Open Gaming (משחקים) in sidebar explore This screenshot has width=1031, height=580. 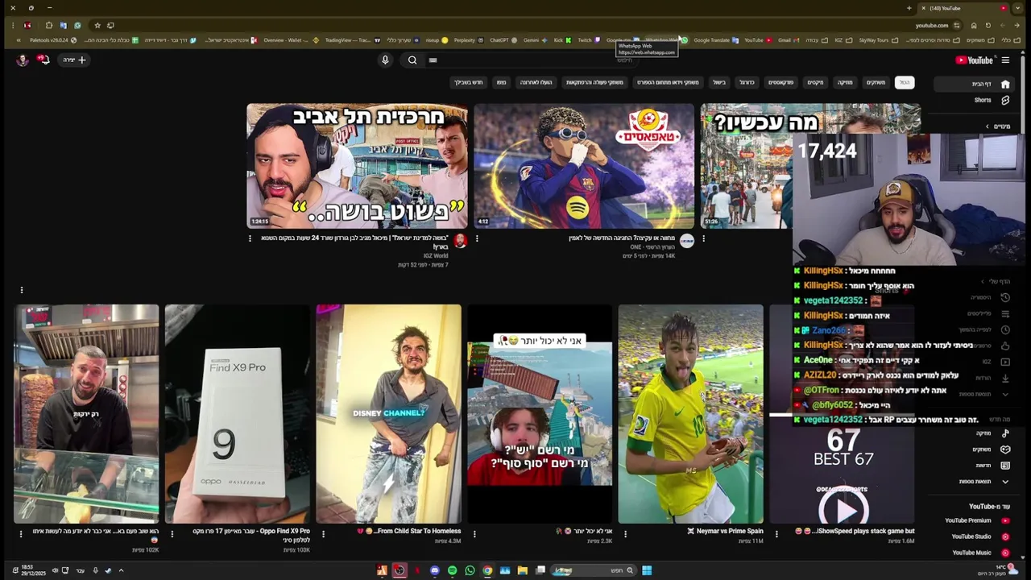pos(991,449)
